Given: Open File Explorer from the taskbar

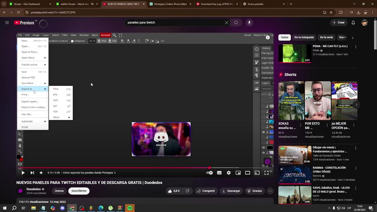Looking at the screenshot, I should 34,208.
